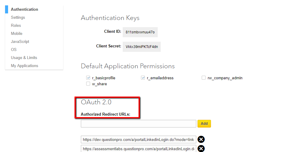Open Usage & Limits page

click(x=24, y=58)
